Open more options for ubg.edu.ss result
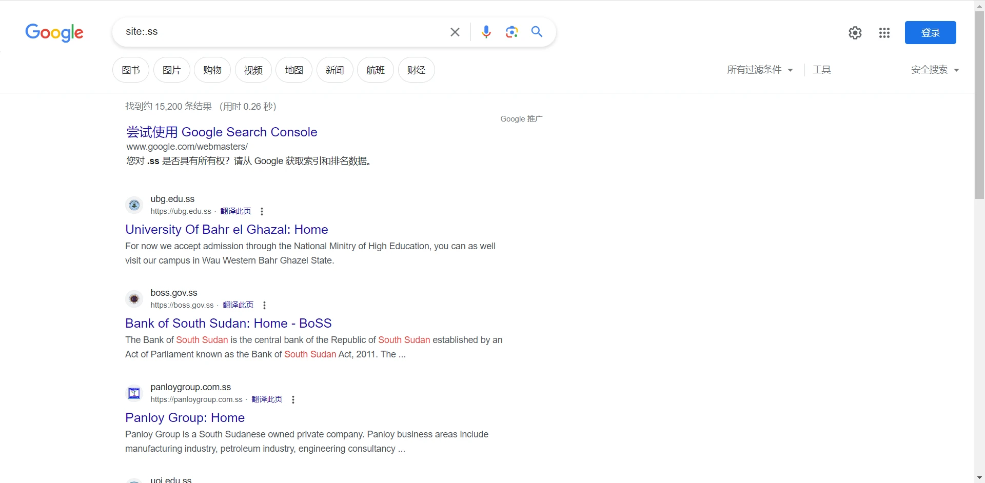 pyautogui.click(x=262, y=212)
